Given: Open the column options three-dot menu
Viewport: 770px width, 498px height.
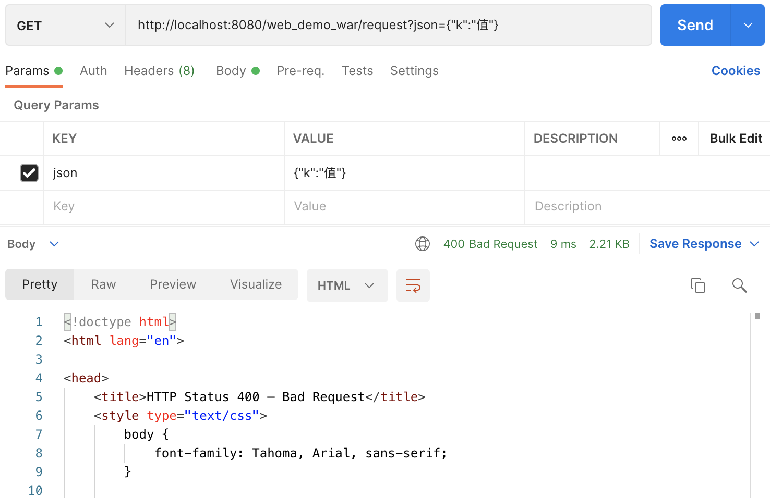Looking at the screenshot, I should tap(679, 139).
